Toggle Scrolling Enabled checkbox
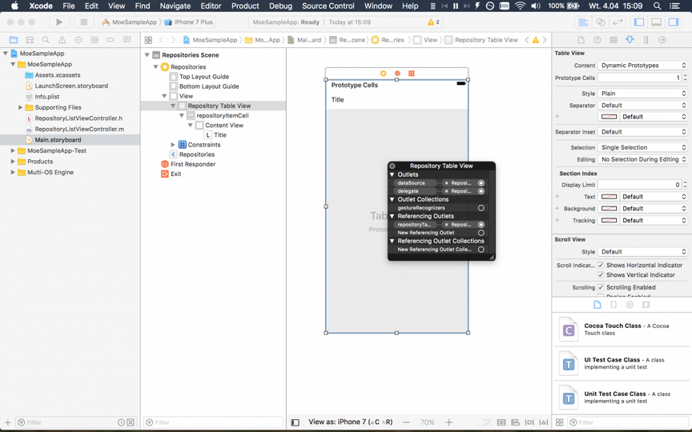This screenshot has width=692, height=432. coord(601,287)
